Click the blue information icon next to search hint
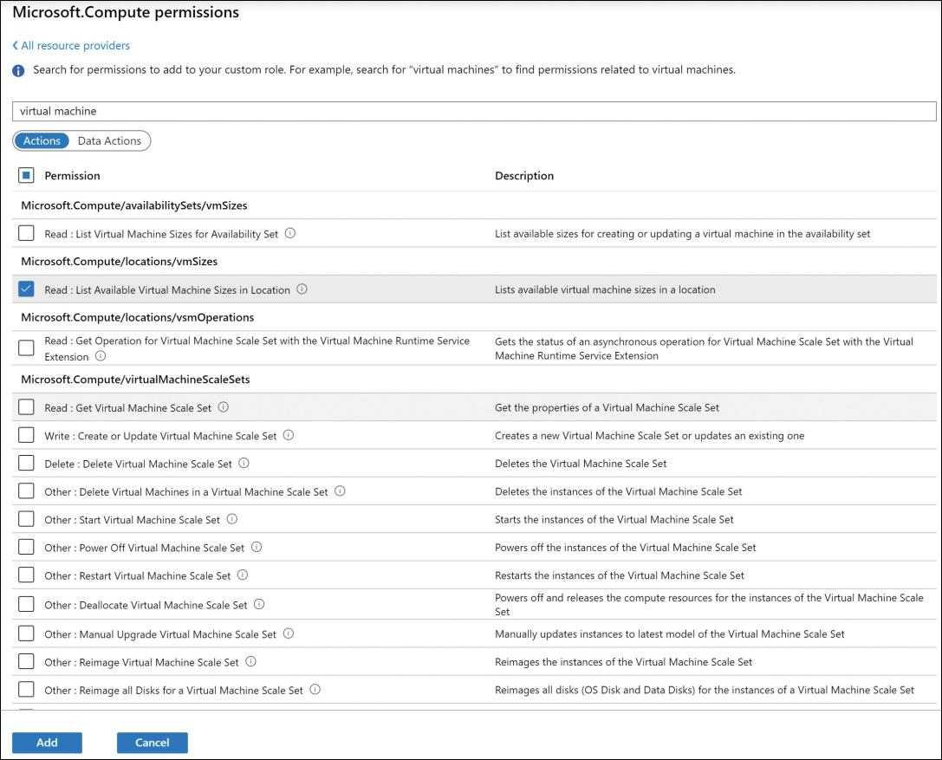The image size is (942, 760). point(18,70)
